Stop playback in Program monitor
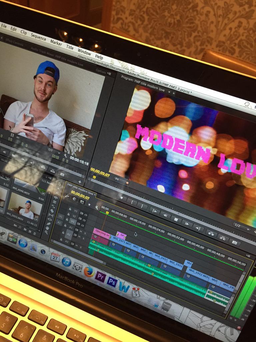 [176, 220]
